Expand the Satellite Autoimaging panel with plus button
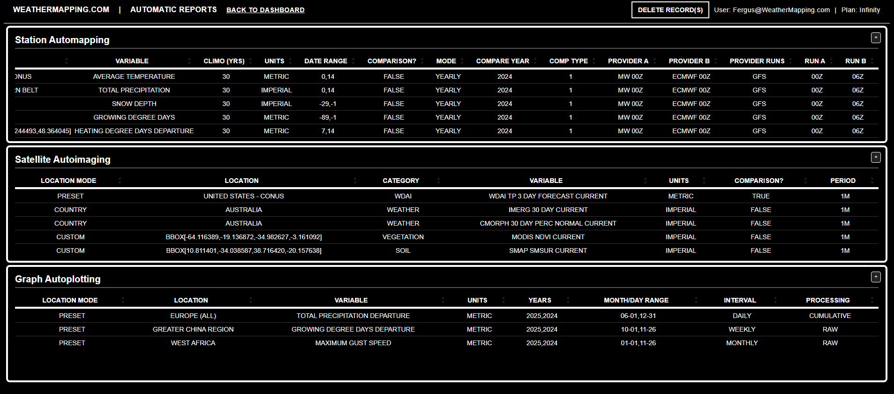 click(875, 158)
